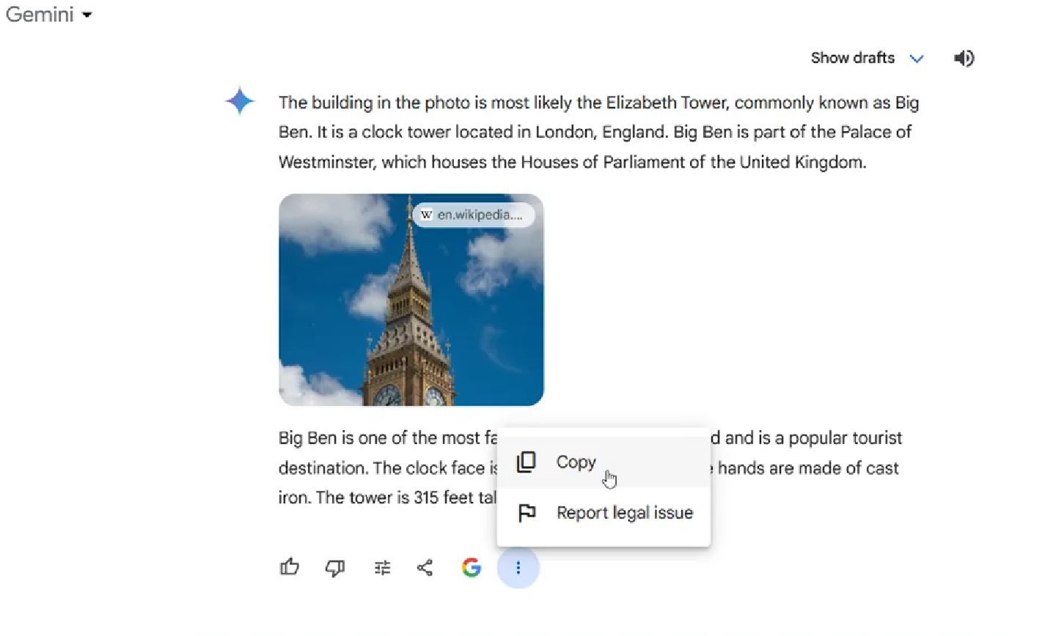Click the text 'The building in the photo'
1056x636 pixels.
[373, 103]
